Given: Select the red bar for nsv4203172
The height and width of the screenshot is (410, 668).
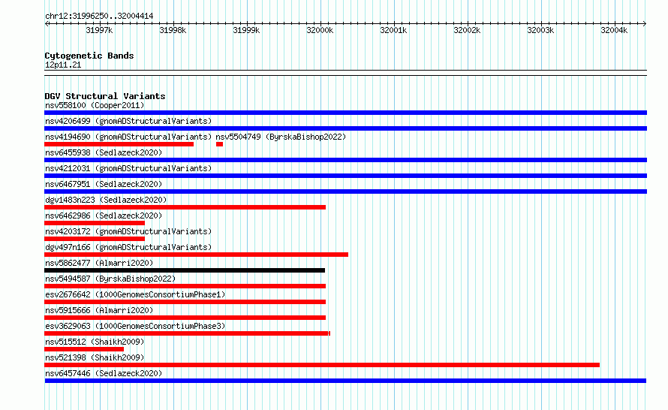Looking at the screenshot, I should [95, 239].
